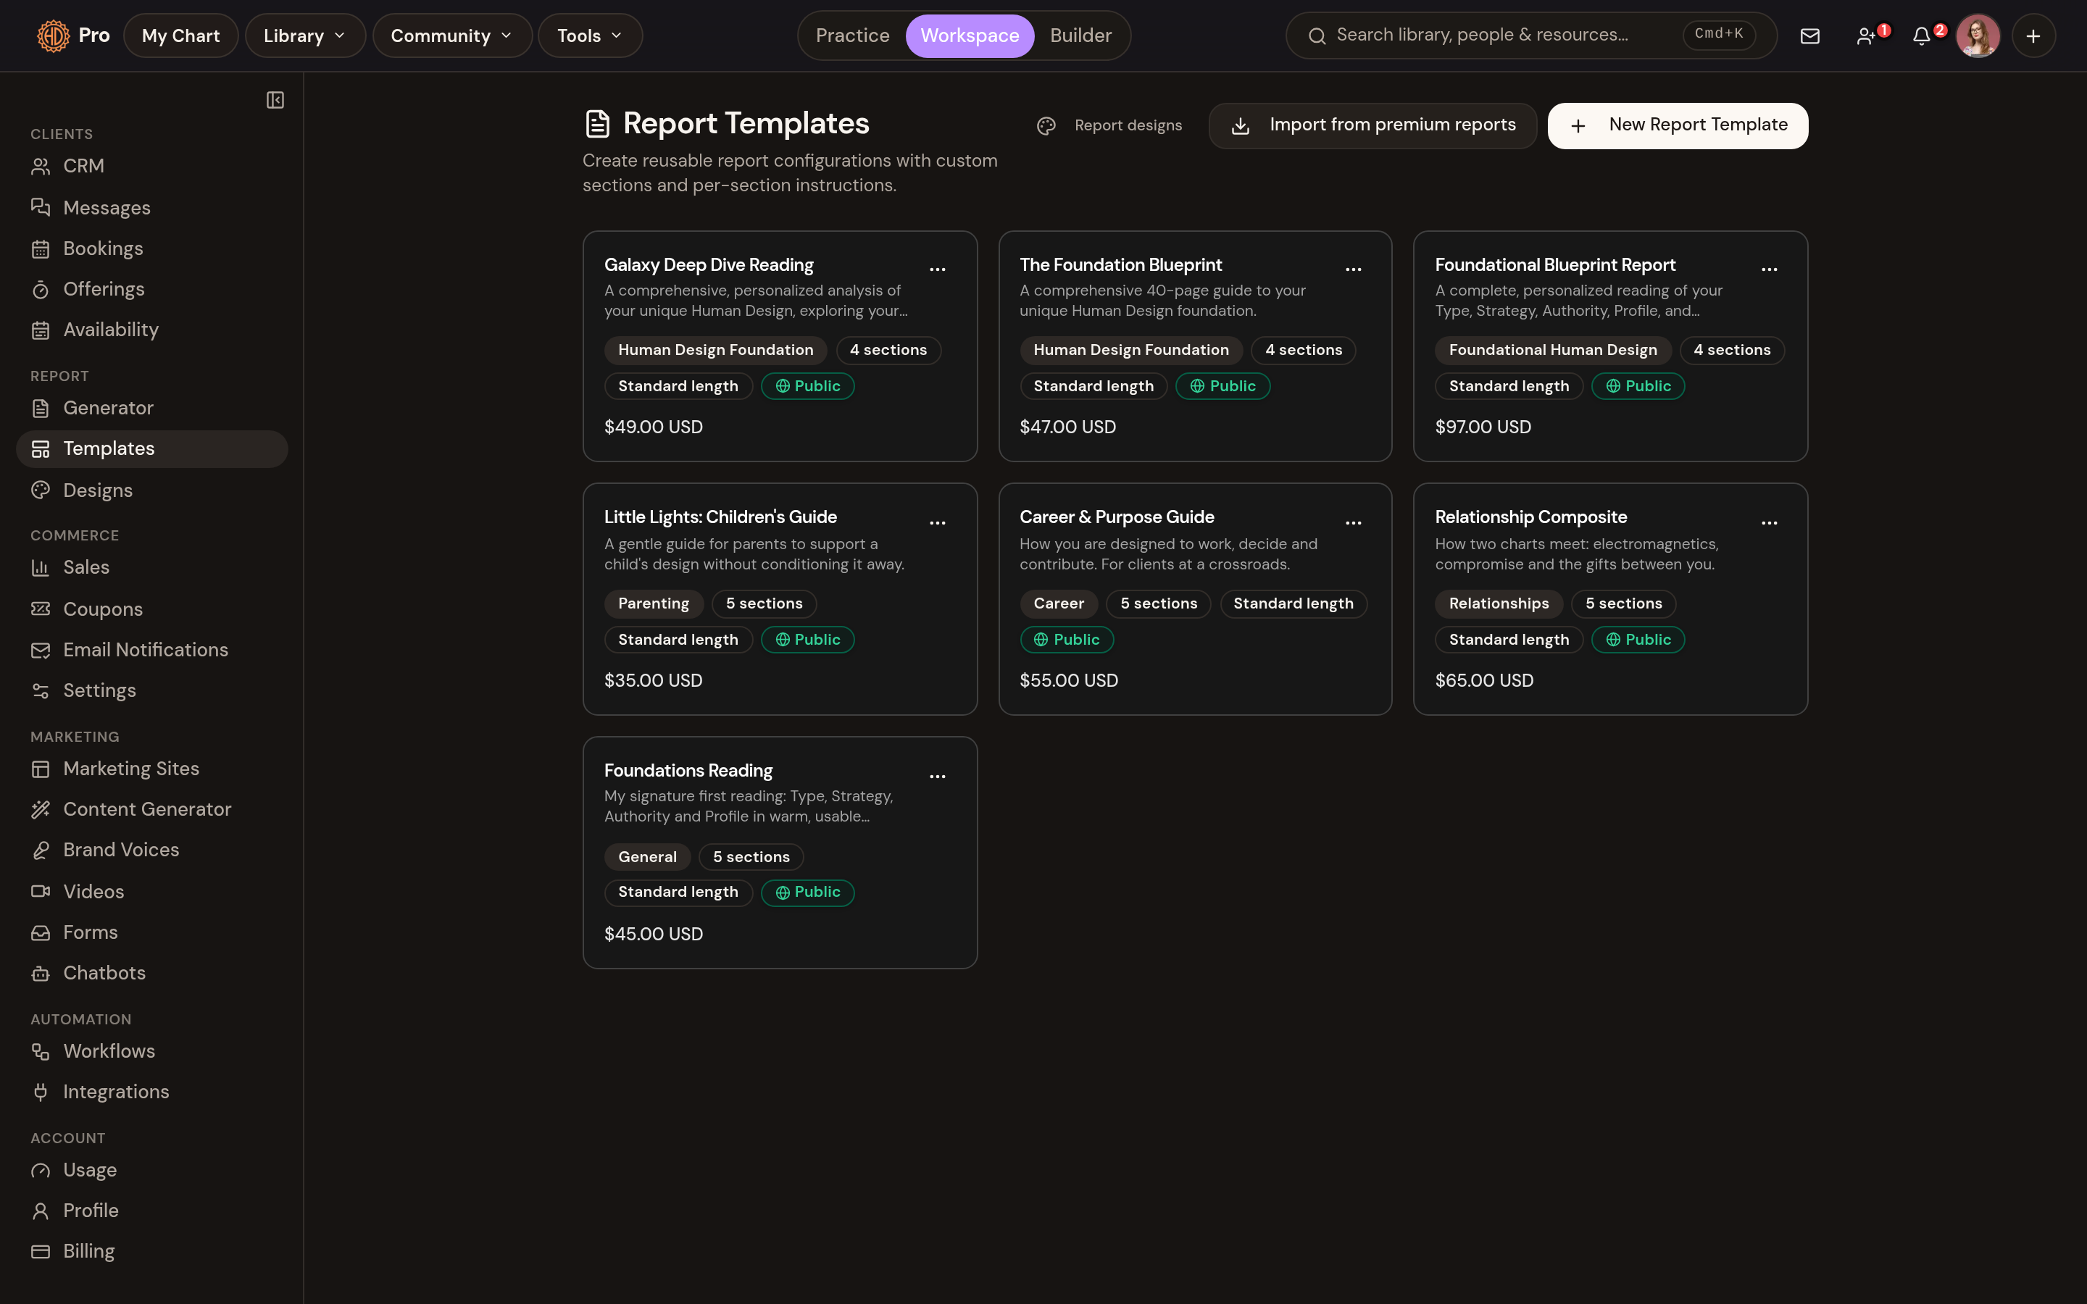Open Forms in sidebar
Image resolution: width=2087 pixels, height=1304 pixels.
pos(151,932)
